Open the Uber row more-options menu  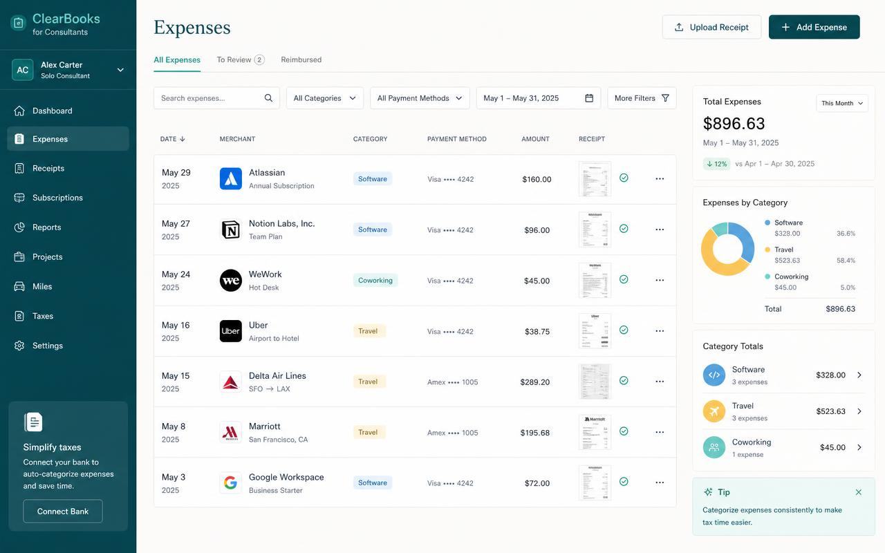click(660, 330)
